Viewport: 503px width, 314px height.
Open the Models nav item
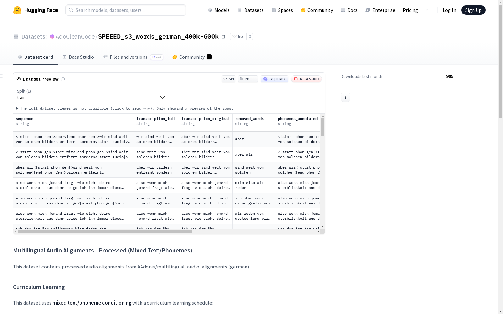(x=219, y=10)
